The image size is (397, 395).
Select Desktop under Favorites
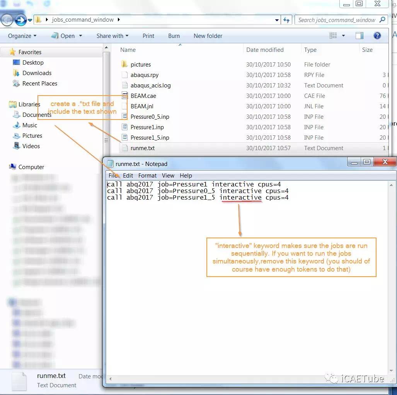click(x=33, y=63)
